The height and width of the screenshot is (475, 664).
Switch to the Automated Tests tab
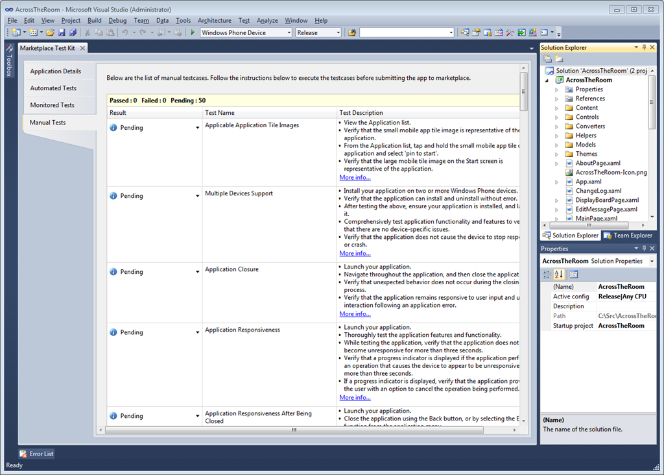click(53, 88)
